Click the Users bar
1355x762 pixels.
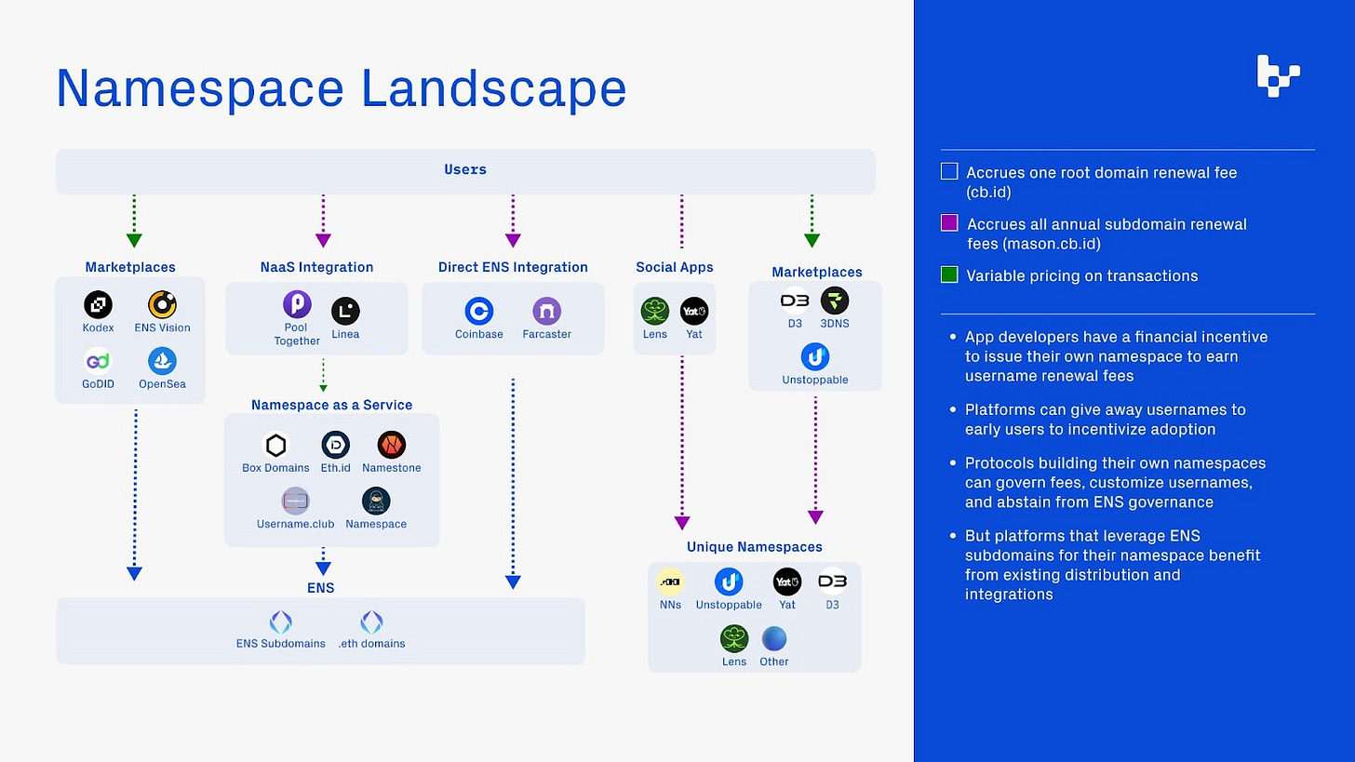click(x=465, y=171)
